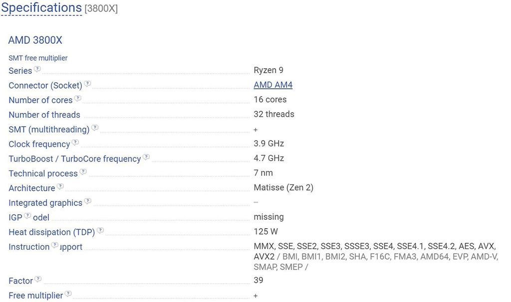Click the Specifications heading link

pos(41,8)
